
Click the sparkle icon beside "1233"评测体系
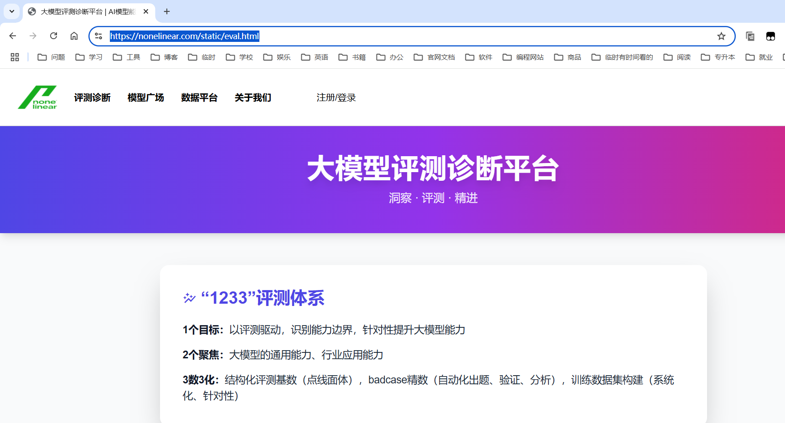pyautogui.click(x=189, y=298)
